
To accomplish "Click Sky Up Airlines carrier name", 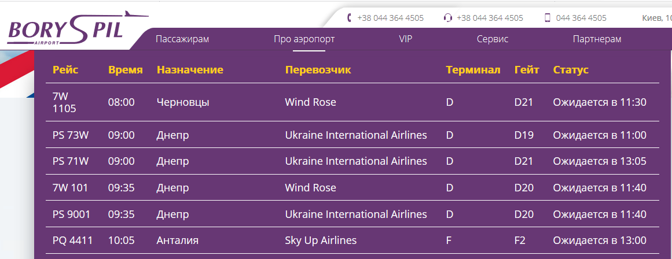I will [x=321, y=240].
